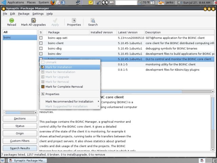Open the sticky notes panel applet

click(x=91, y=2)
